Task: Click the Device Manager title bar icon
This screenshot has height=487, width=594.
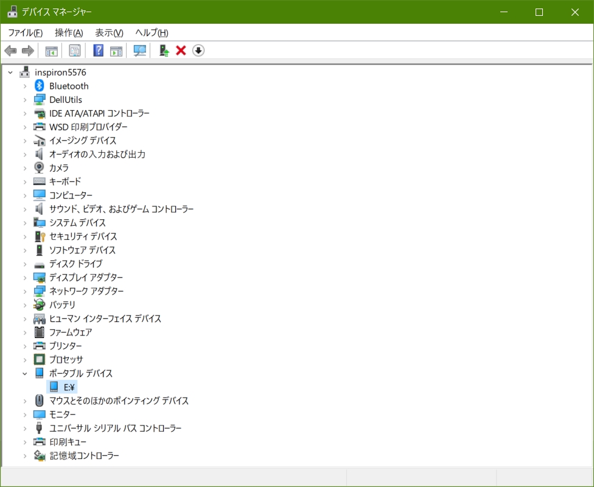Action: (13, 12)
